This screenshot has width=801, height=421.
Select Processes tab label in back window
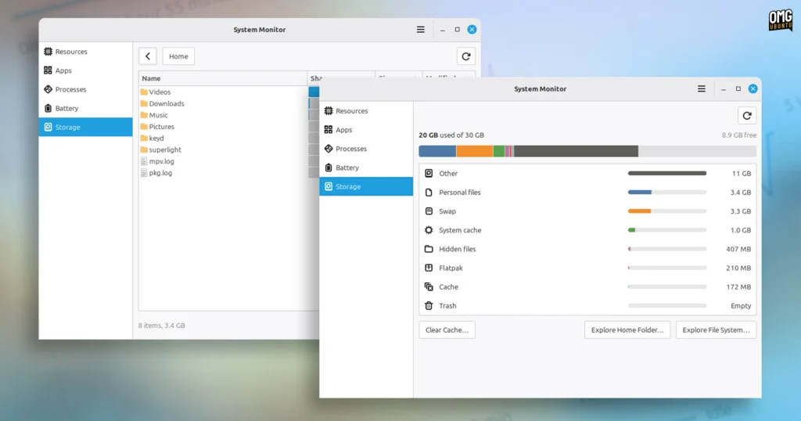tap(70, 89)
